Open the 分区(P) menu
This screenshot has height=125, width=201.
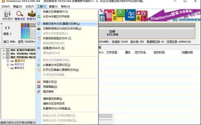30,7
